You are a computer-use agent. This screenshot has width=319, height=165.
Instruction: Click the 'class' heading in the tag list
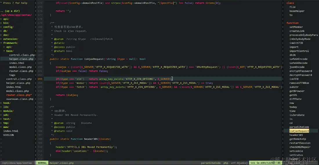[290, 3]
